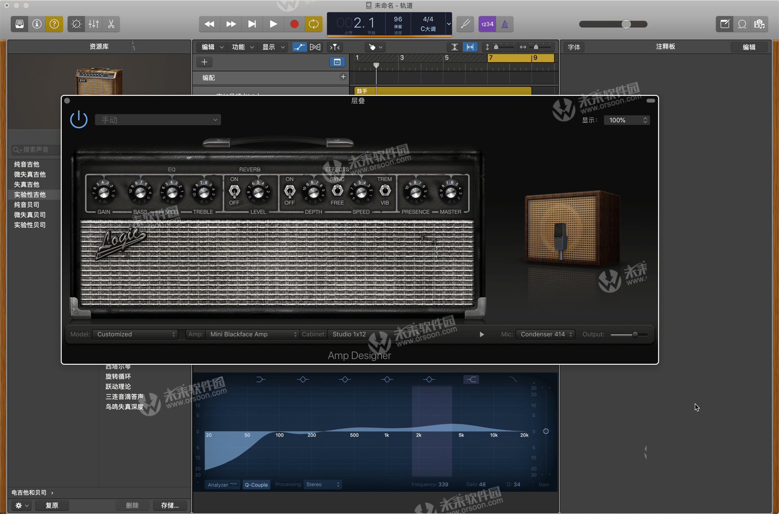
Task: Click the 电吉他和贝司 breadcrumb
Action: pyautogui.click(x=29, y=493)
